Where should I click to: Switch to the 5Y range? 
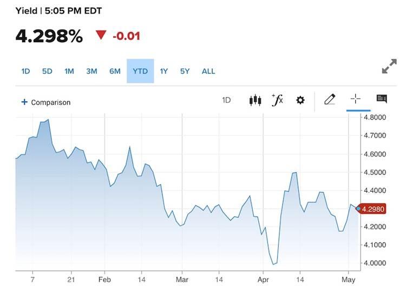(185, 71)
